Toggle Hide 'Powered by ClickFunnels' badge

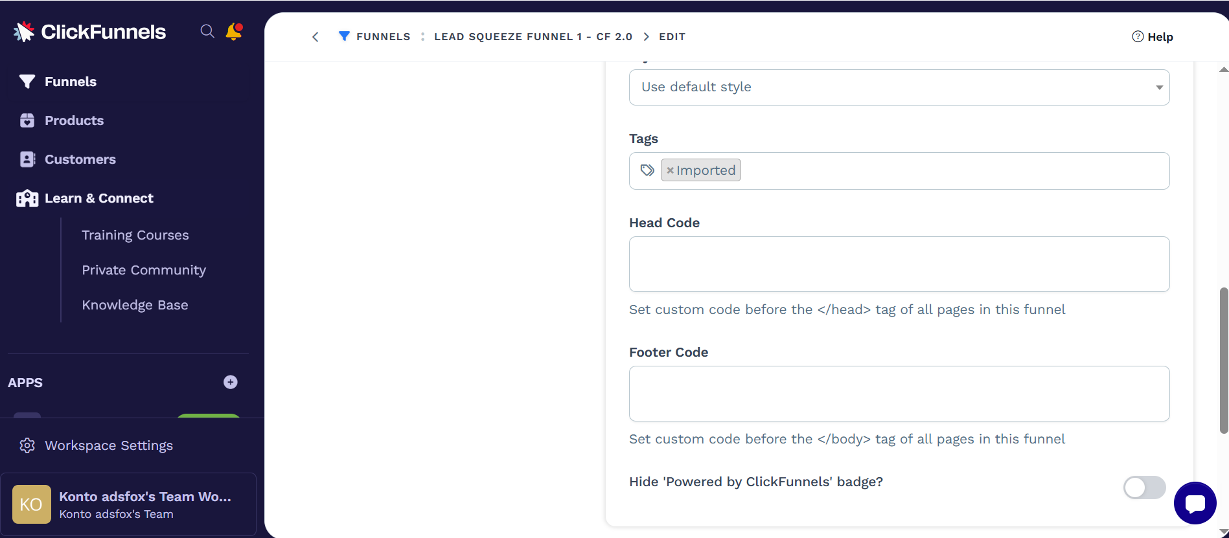coord(1144,488)
